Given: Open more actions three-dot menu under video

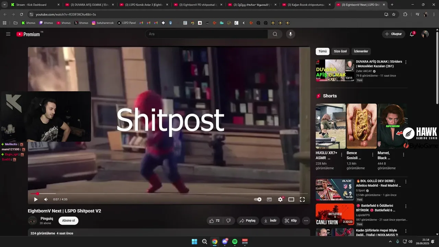Looking at the screenshot, I should pos(306,221).
